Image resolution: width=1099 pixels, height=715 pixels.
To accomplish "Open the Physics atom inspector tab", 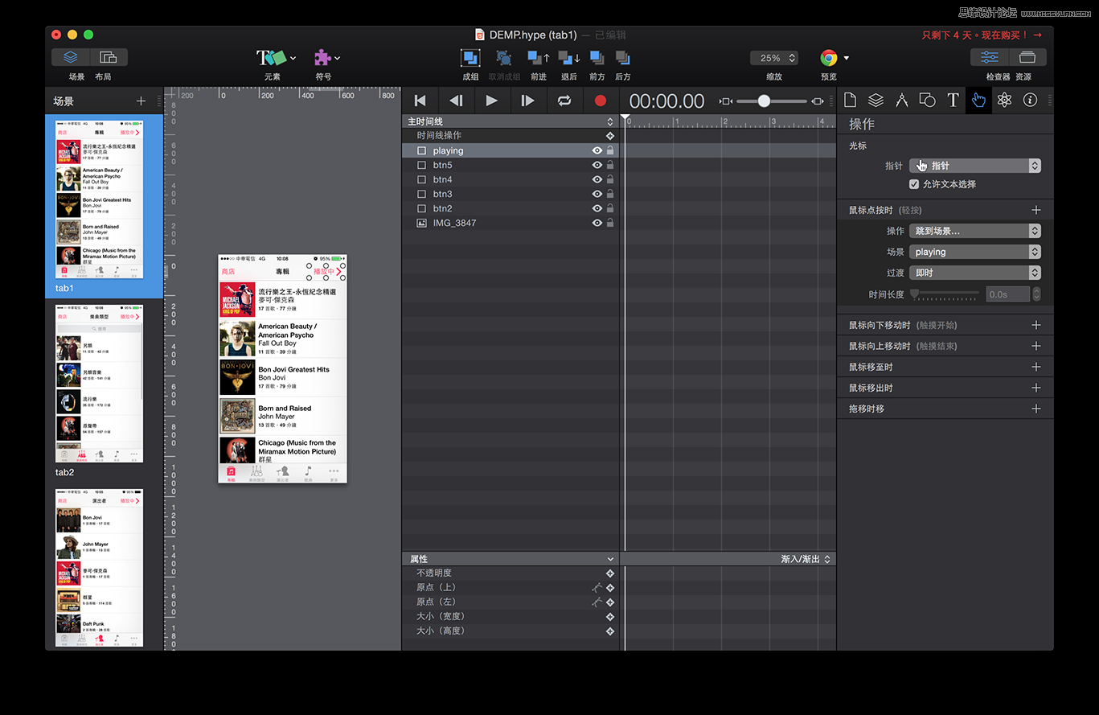I will coord(1004,100).
